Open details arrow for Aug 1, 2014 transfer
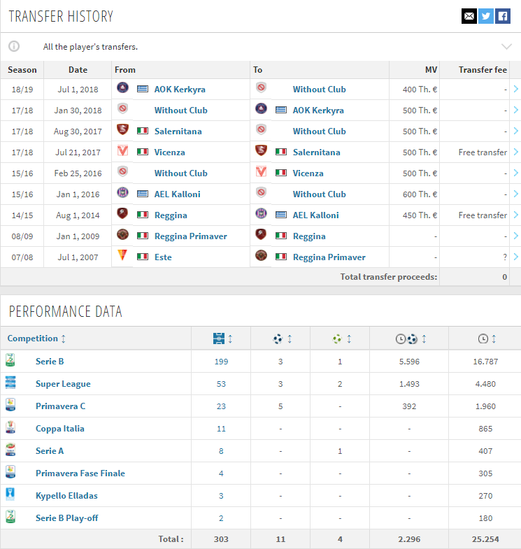Image resolution: width=521 pixels, height=549 pixels. [x=515, y=215]
